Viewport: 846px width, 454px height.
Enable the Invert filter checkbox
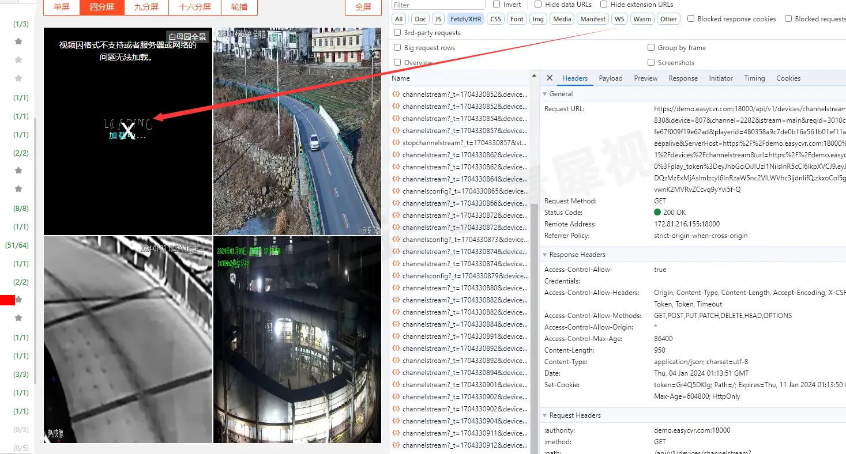click(497, 4)
